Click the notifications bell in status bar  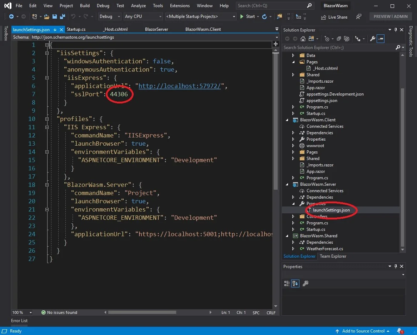click(x=400, y=331)
